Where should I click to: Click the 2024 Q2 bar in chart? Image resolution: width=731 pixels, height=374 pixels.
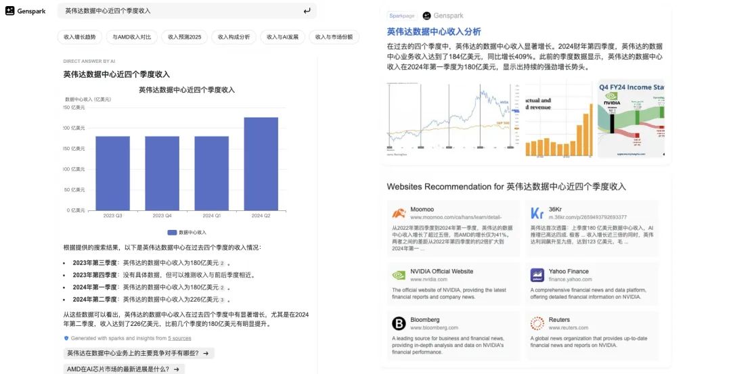point(261,164)
